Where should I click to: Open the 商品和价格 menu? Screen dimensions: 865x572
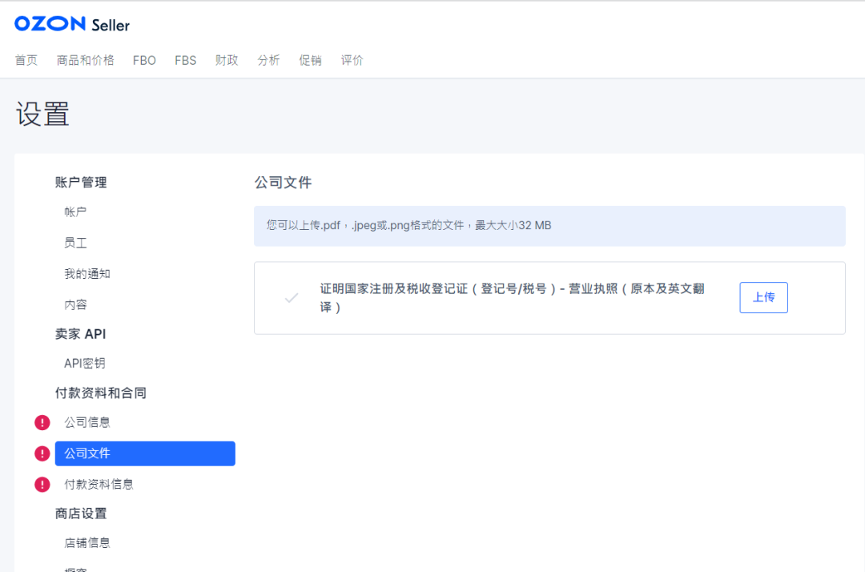[x=85, y=59]
